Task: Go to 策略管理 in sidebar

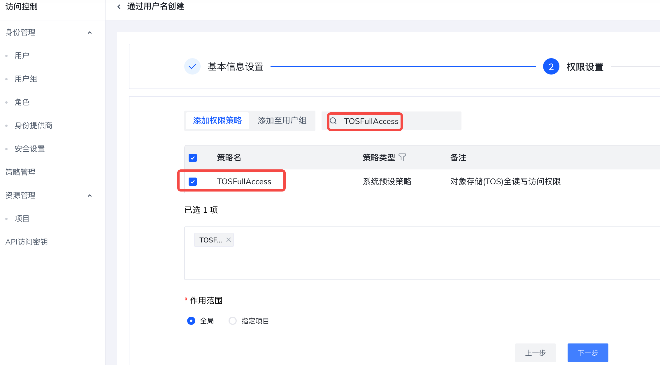Action: (20, 172)
